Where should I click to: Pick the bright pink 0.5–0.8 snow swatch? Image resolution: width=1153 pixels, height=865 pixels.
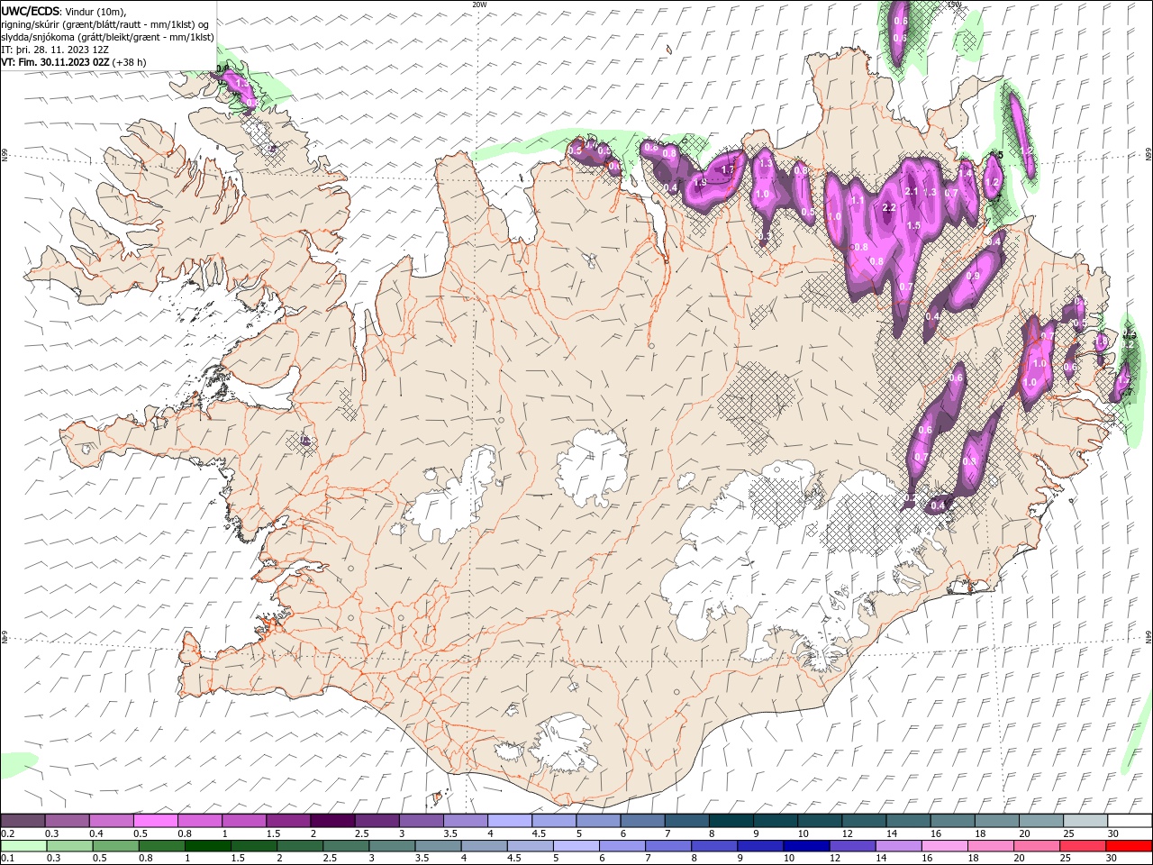[x=156, y=820]
